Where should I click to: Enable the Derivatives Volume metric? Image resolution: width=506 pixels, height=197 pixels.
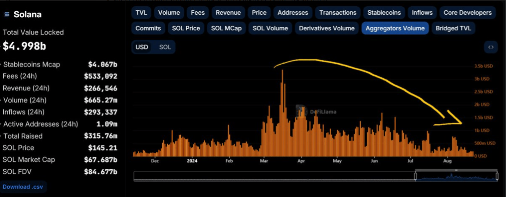(326, 28)
